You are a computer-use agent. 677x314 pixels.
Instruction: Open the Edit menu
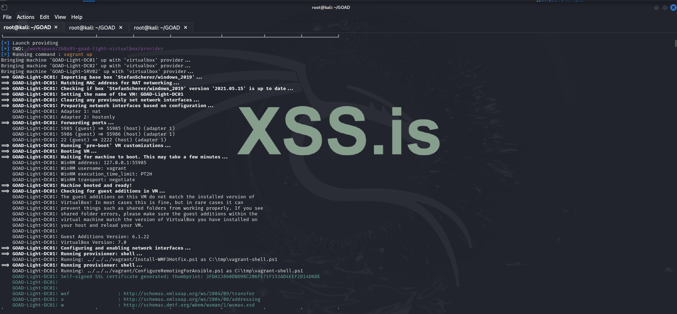[45, 17]
